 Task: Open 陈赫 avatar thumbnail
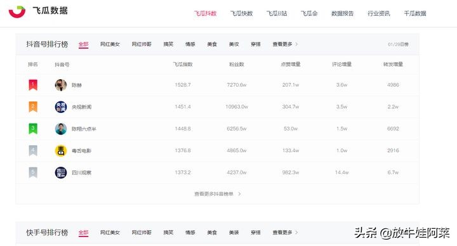tap(61, 85)
